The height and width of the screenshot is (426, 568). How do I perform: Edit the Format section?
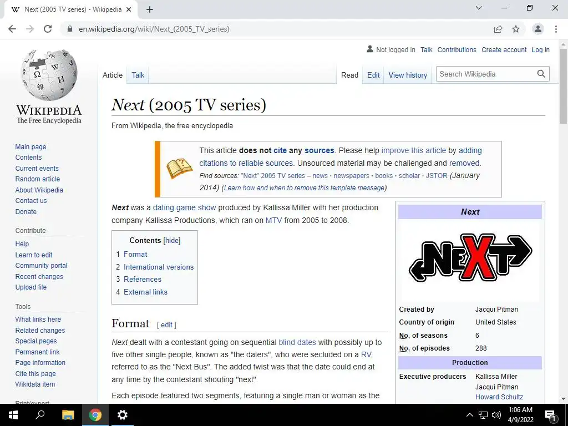[166, 324]
